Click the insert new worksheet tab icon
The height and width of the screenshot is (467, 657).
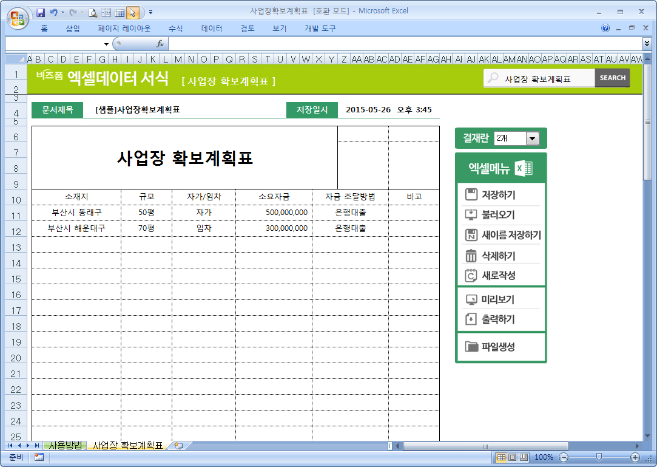tap(178, 446)
